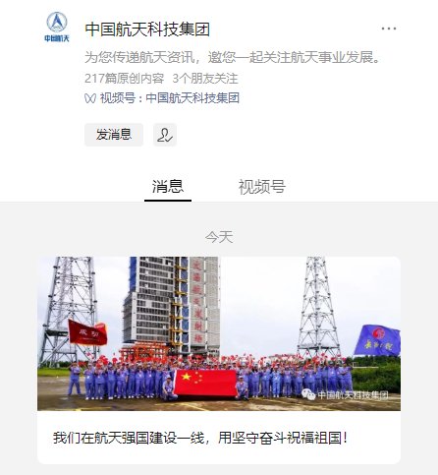Image resolution: width=438 pixels, height=475 pixels.
Task: Click the 今天 date label
Action: tap(219, 237)
